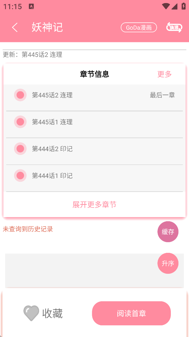The image size is (189, 337).
Task: Select the radio dot for 第445话1 连理
Action: (20, 122)
